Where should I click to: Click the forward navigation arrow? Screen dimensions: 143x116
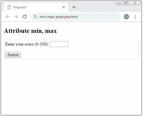pos(16,17)
